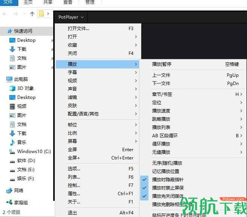Image resolution: width=247 pixels, height=217 pixels.
Task: Click the 文档 icon under Quick access
Action: coord(12,58)
